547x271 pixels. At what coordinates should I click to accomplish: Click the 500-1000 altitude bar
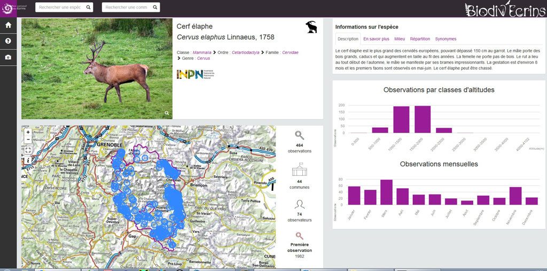[x=380, y=130]
